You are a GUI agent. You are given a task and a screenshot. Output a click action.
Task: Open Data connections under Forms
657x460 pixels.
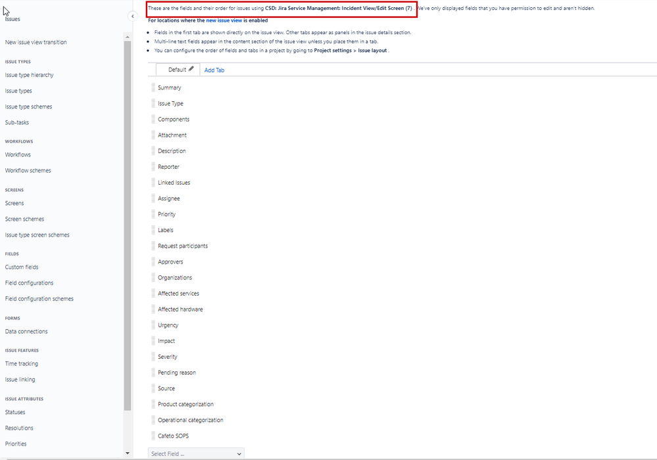[26, 331]
